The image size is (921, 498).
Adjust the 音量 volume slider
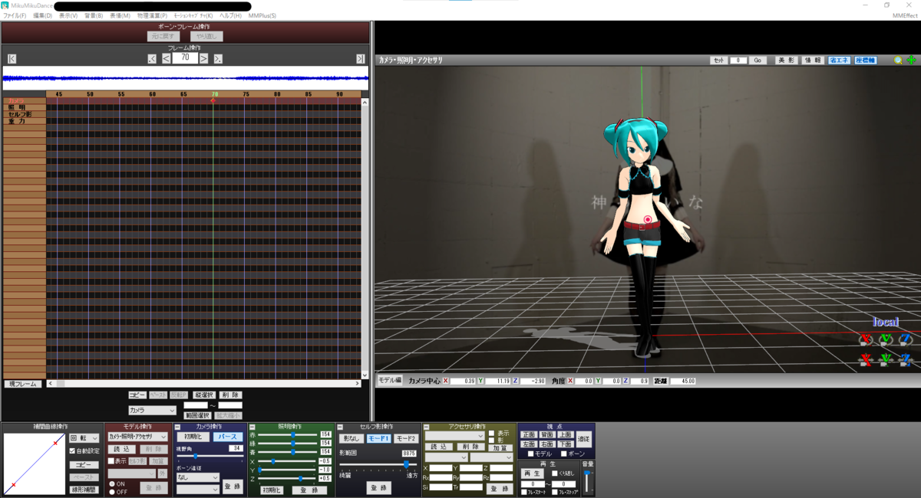pos(587,480)
